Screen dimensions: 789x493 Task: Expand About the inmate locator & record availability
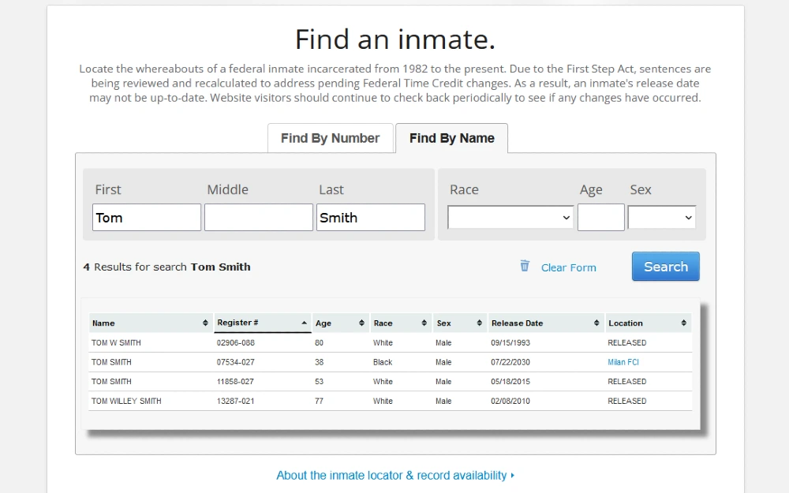pyautogui.click(x=395, y=476)
